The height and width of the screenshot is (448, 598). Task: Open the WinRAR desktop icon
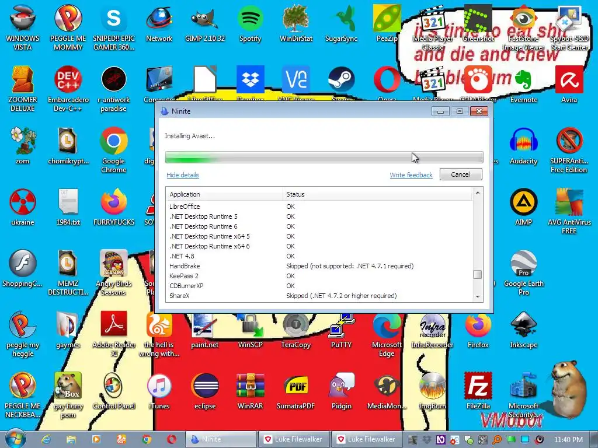click(x=250, y=391)
